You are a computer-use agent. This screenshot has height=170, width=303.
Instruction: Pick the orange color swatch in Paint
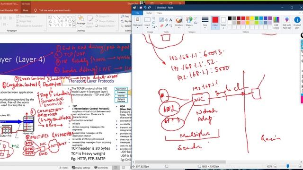pos(248,18)
